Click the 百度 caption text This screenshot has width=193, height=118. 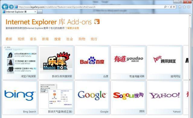tap(106, 76)
